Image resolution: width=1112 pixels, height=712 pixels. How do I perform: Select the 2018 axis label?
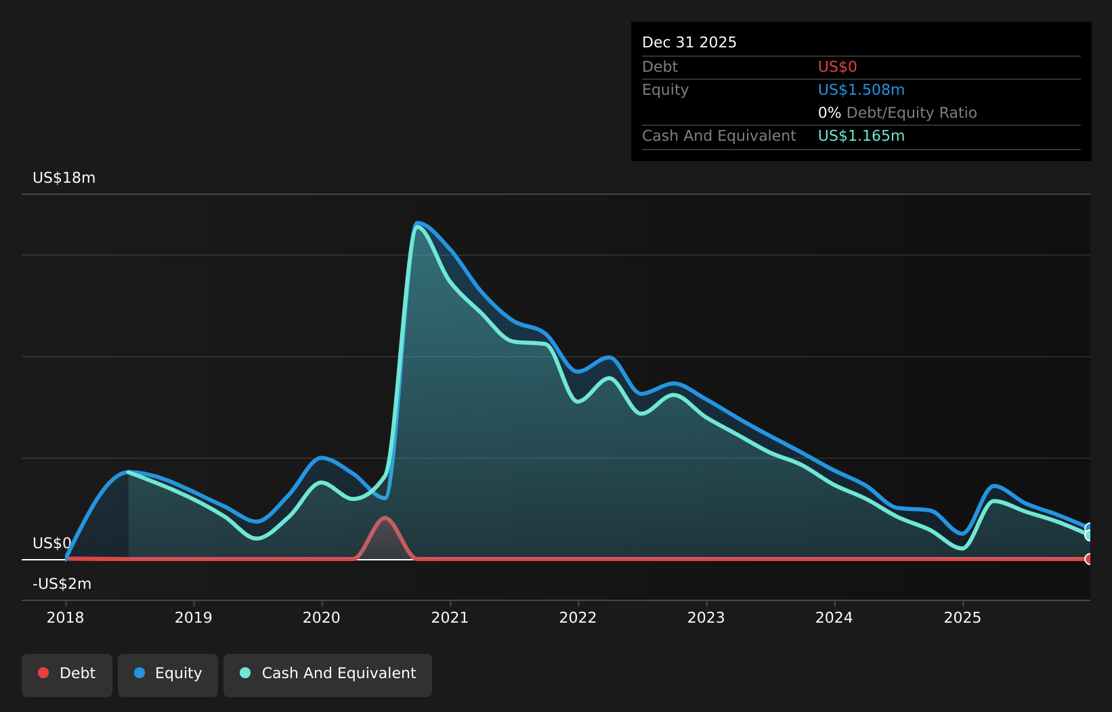[x=65, y=617]
